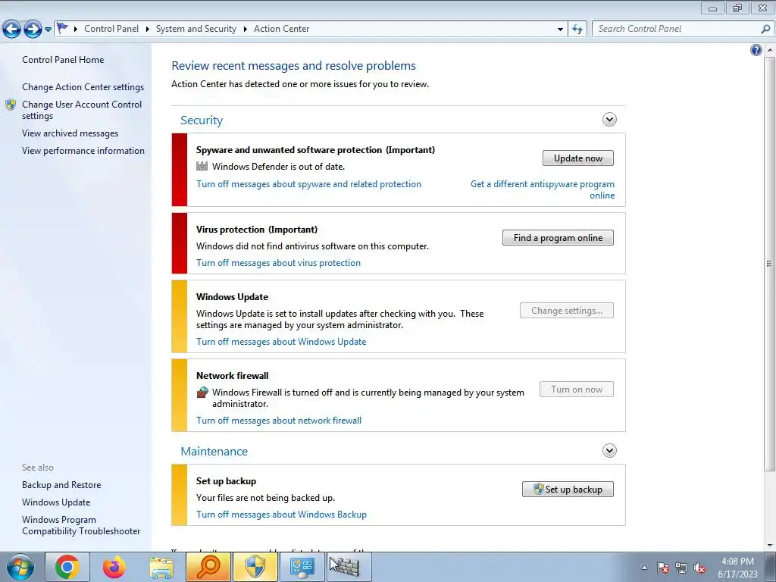Click the Windows Defender castle icon

[202, 166]
